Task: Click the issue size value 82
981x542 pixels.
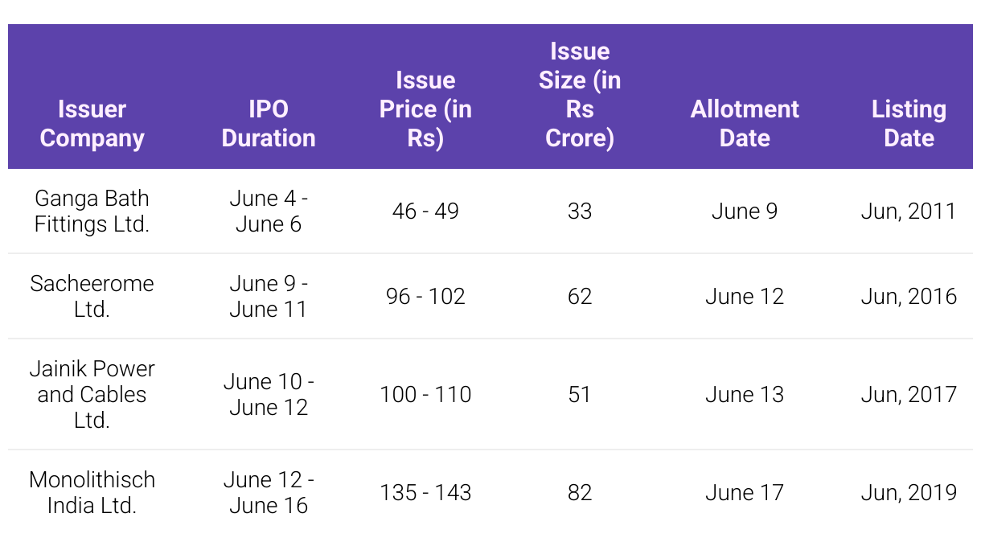Action: [580, 493]
